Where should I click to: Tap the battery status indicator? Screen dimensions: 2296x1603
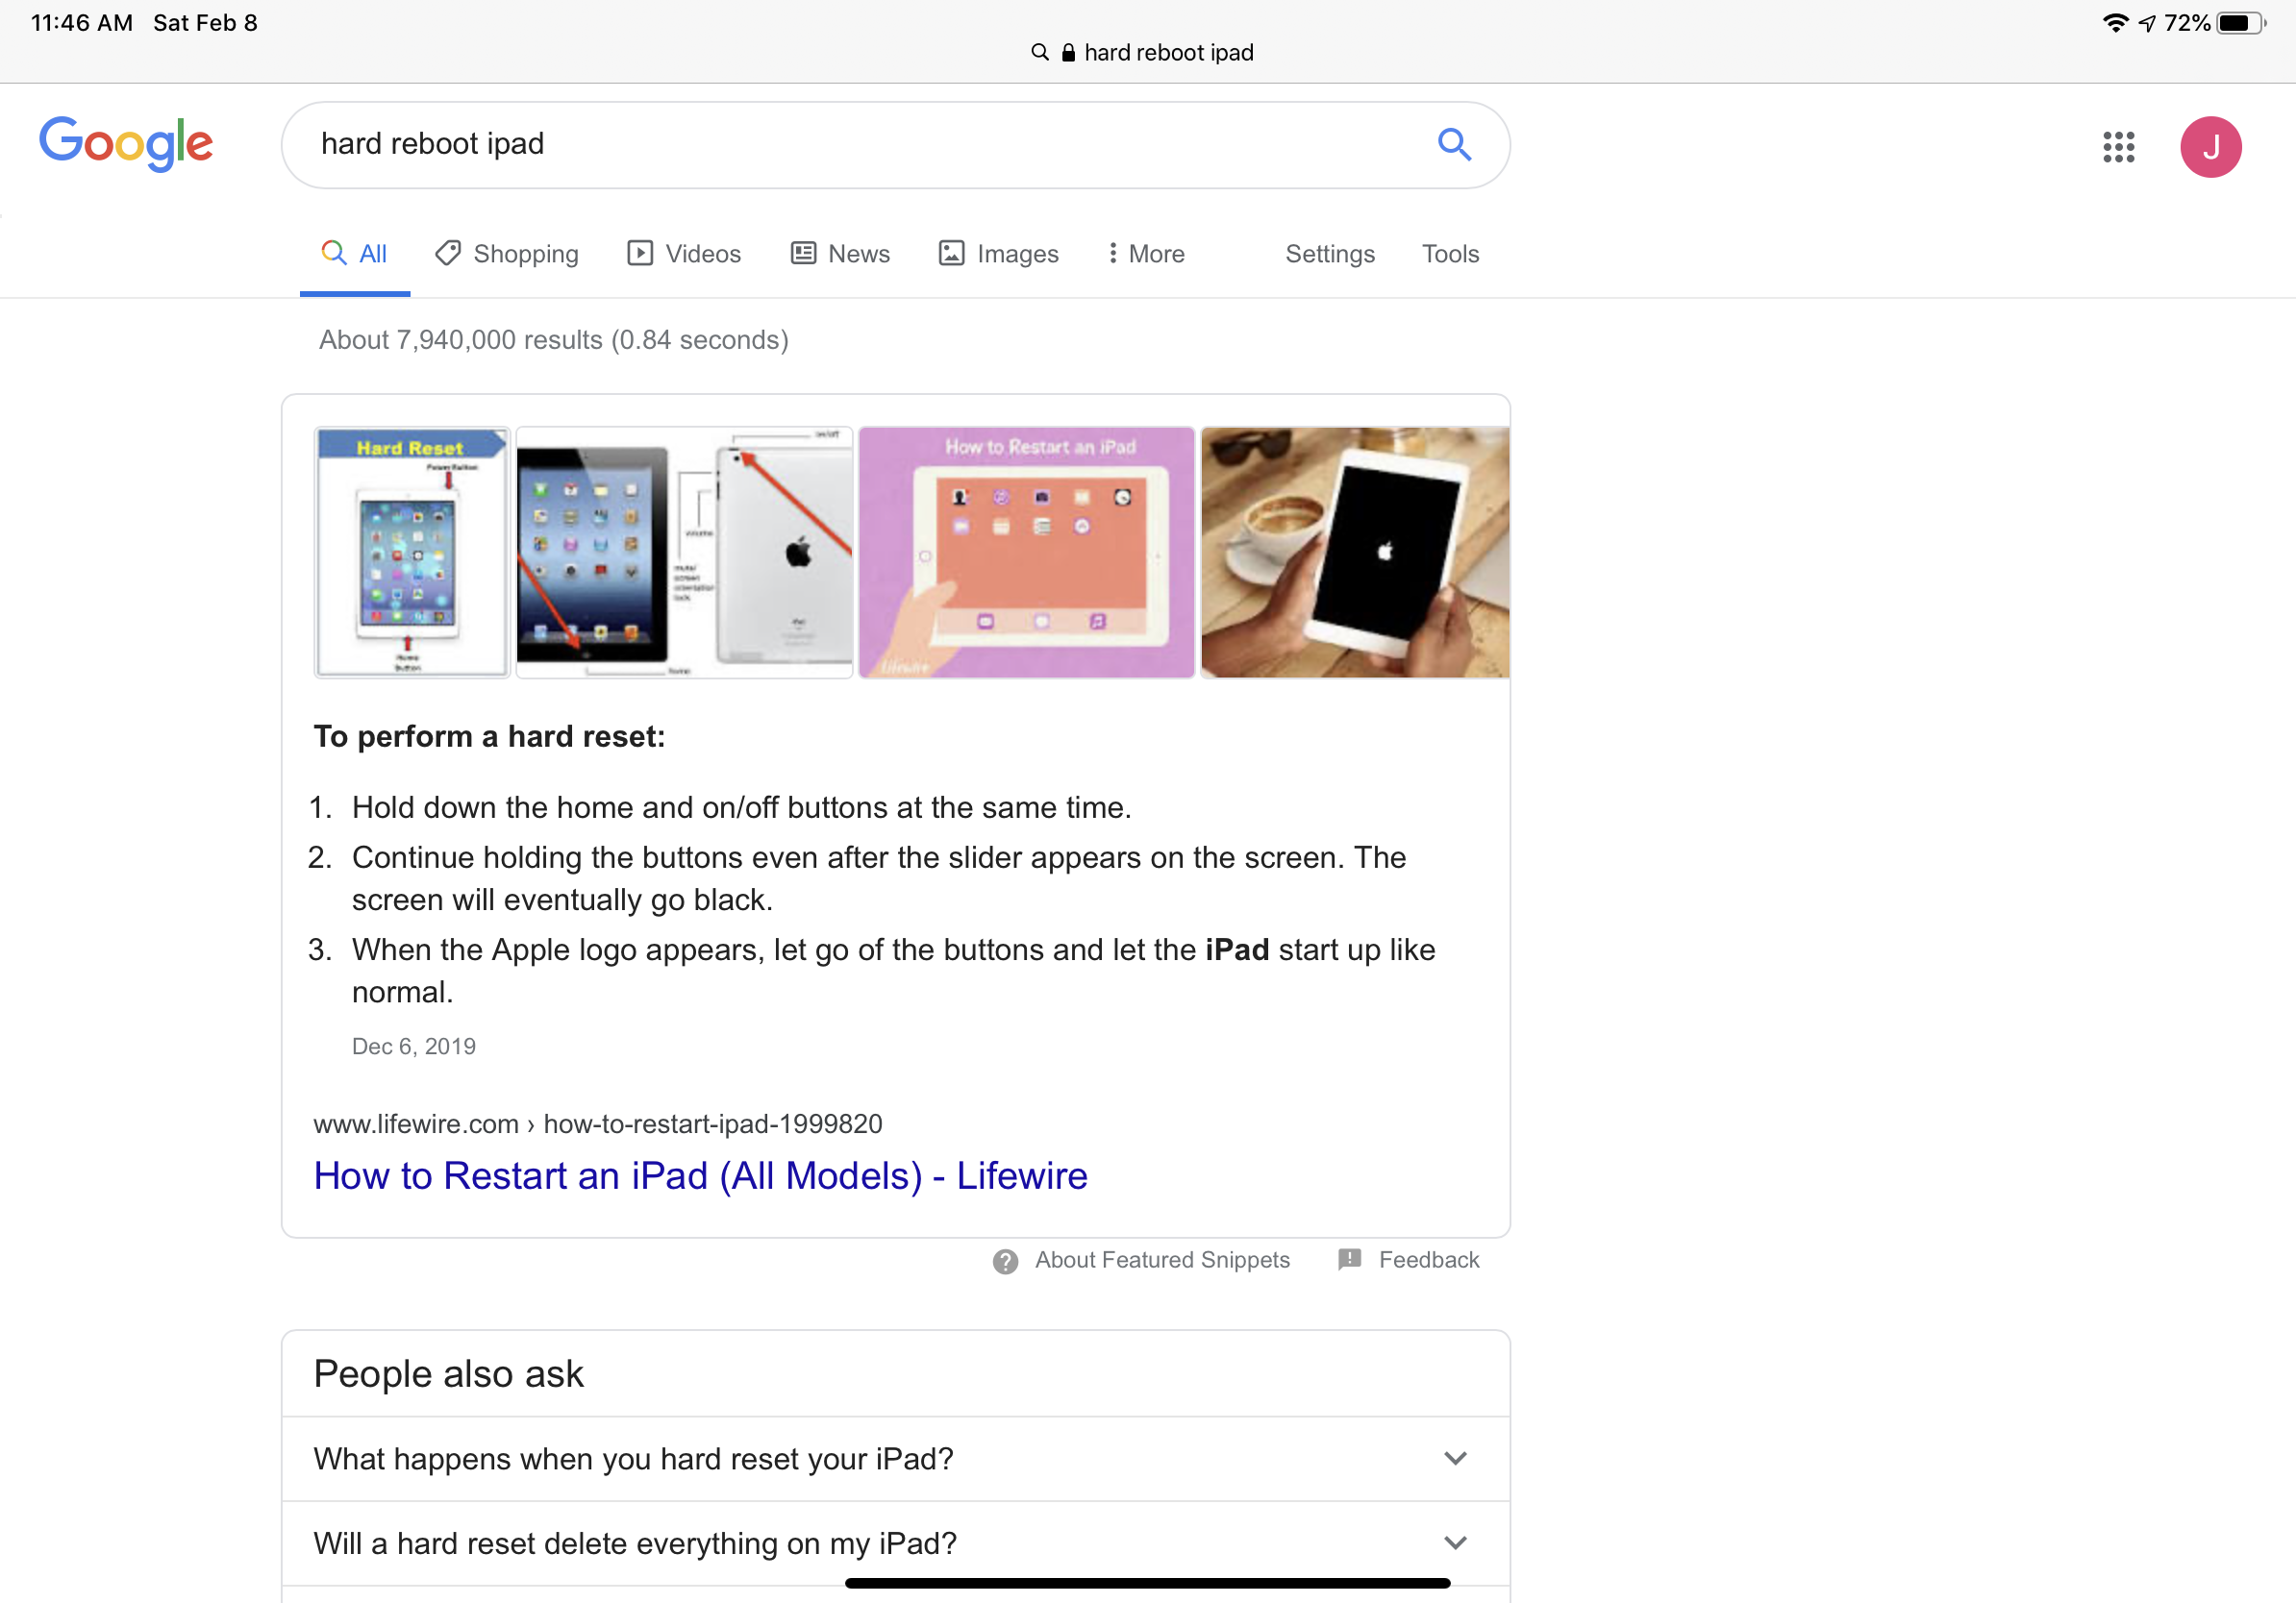click(x=2241, y=22)
